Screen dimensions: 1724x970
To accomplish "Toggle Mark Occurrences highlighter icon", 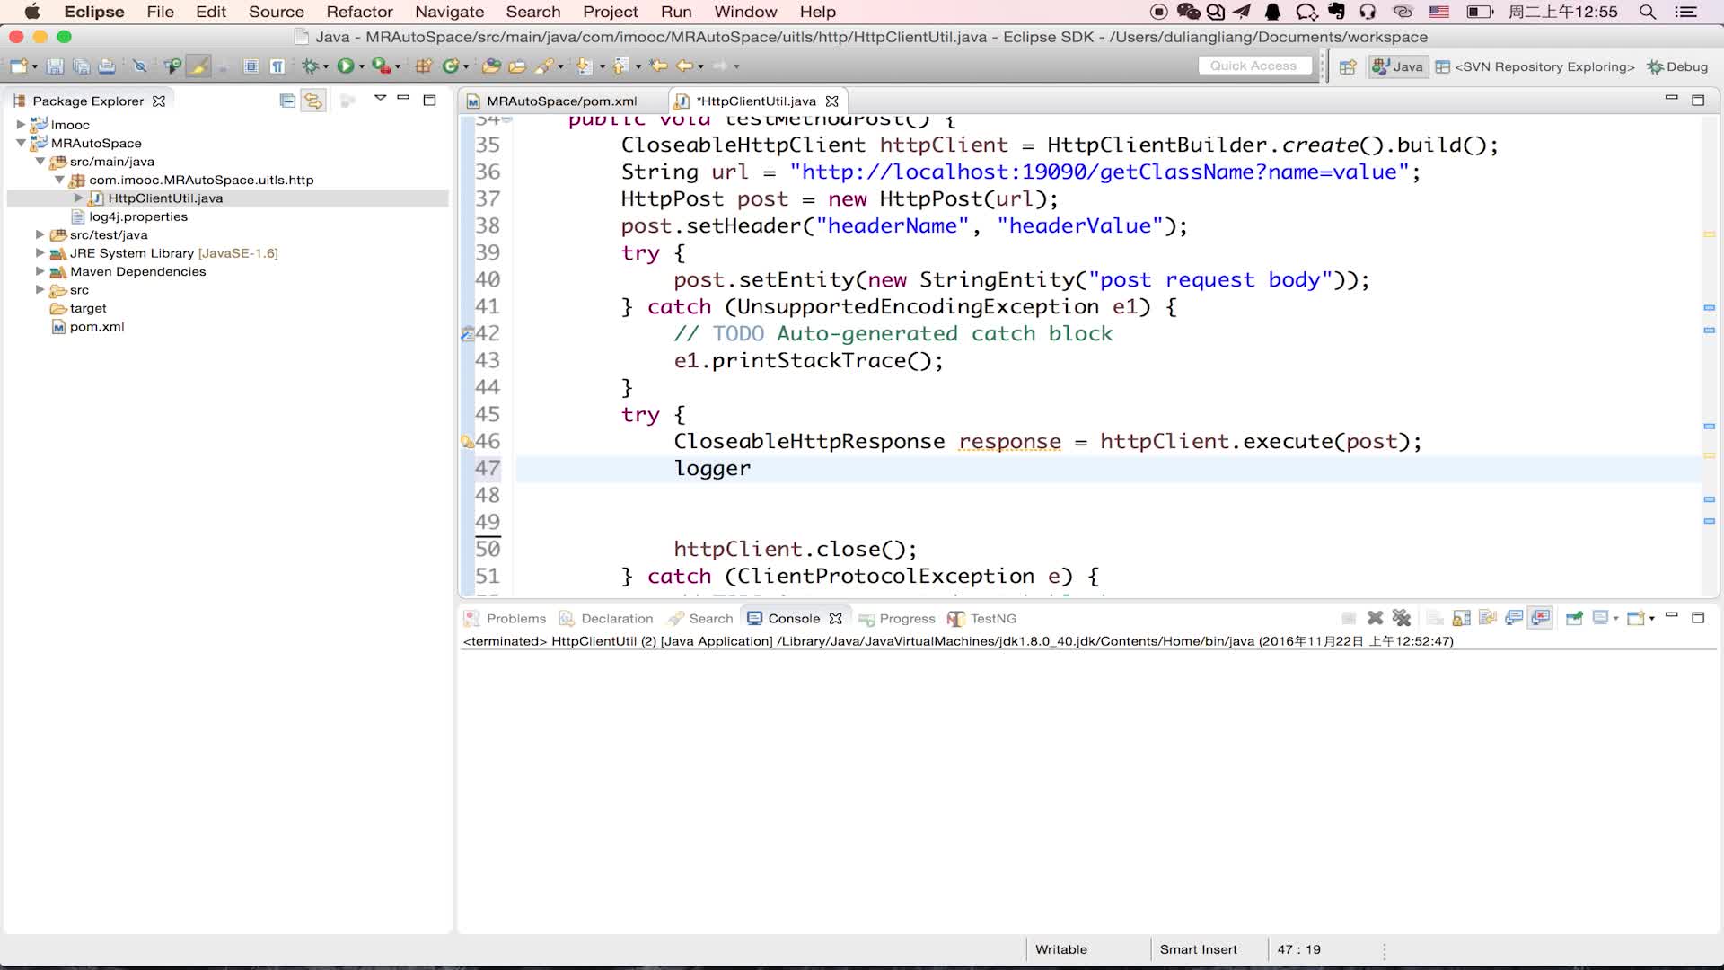I will (x=198, y=66).
